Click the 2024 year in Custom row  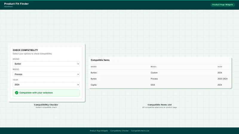click(220, 73)
